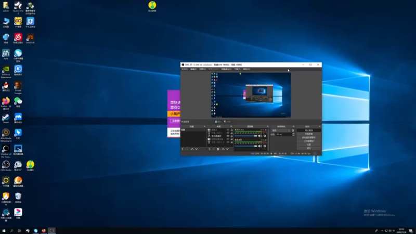
Task: Mute the 麦克风/Aux speaker icon
Action: (x=259, y=136)
